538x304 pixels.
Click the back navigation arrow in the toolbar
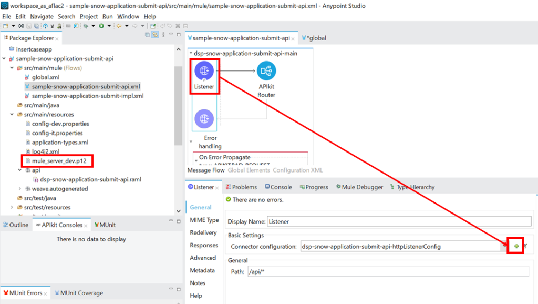point(119,26)
